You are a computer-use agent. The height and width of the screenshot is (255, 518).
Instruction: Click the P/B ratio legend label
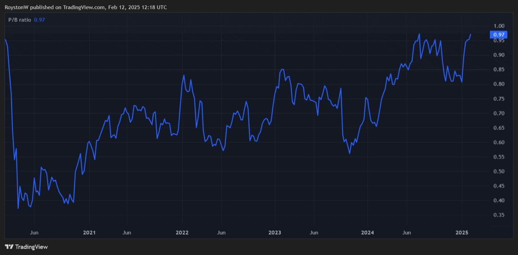[x=20, y=20]
